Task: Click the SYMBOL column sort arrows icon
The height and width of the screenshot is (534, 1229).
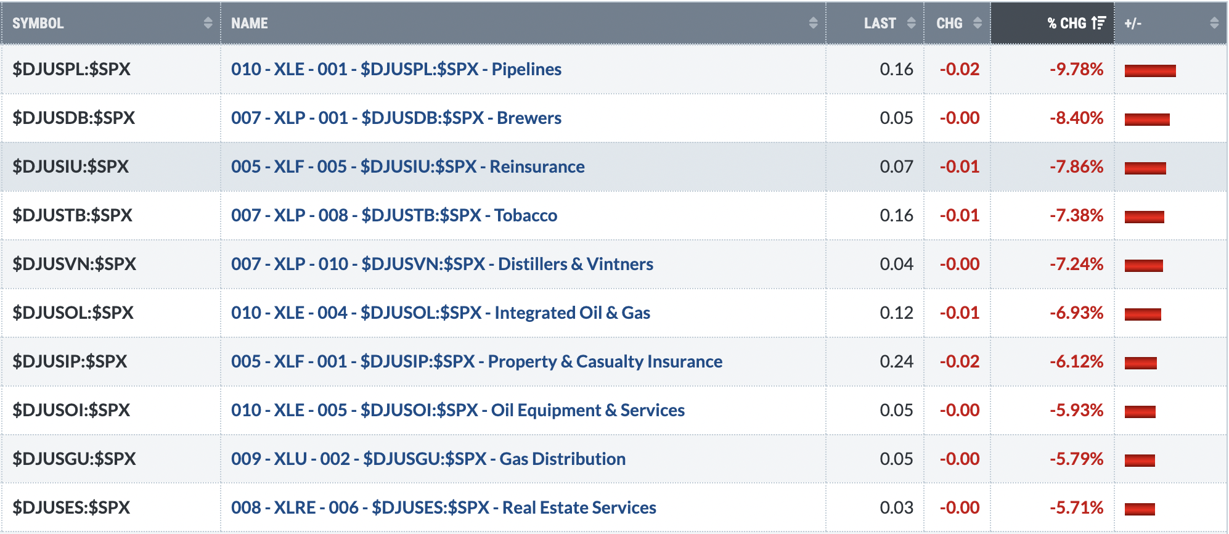Action: [208, 23]
